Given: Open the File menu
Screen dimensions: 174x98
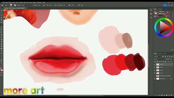Looking at the screenshot, I should point(4,2).
